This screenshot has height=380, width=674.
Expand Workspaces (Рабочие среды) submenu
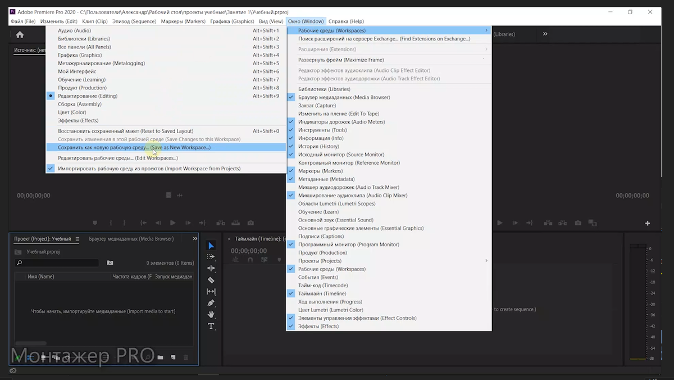pos(389,30)
